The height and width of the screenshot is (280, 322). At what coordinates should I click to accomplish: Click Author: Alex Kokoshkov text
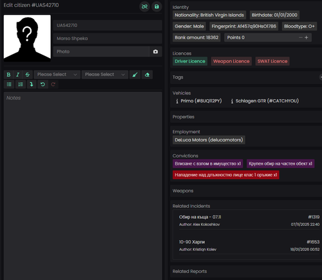coord(200,225)
